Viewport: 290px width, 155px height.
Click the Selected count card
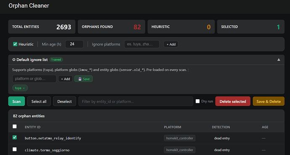[250, 27]
